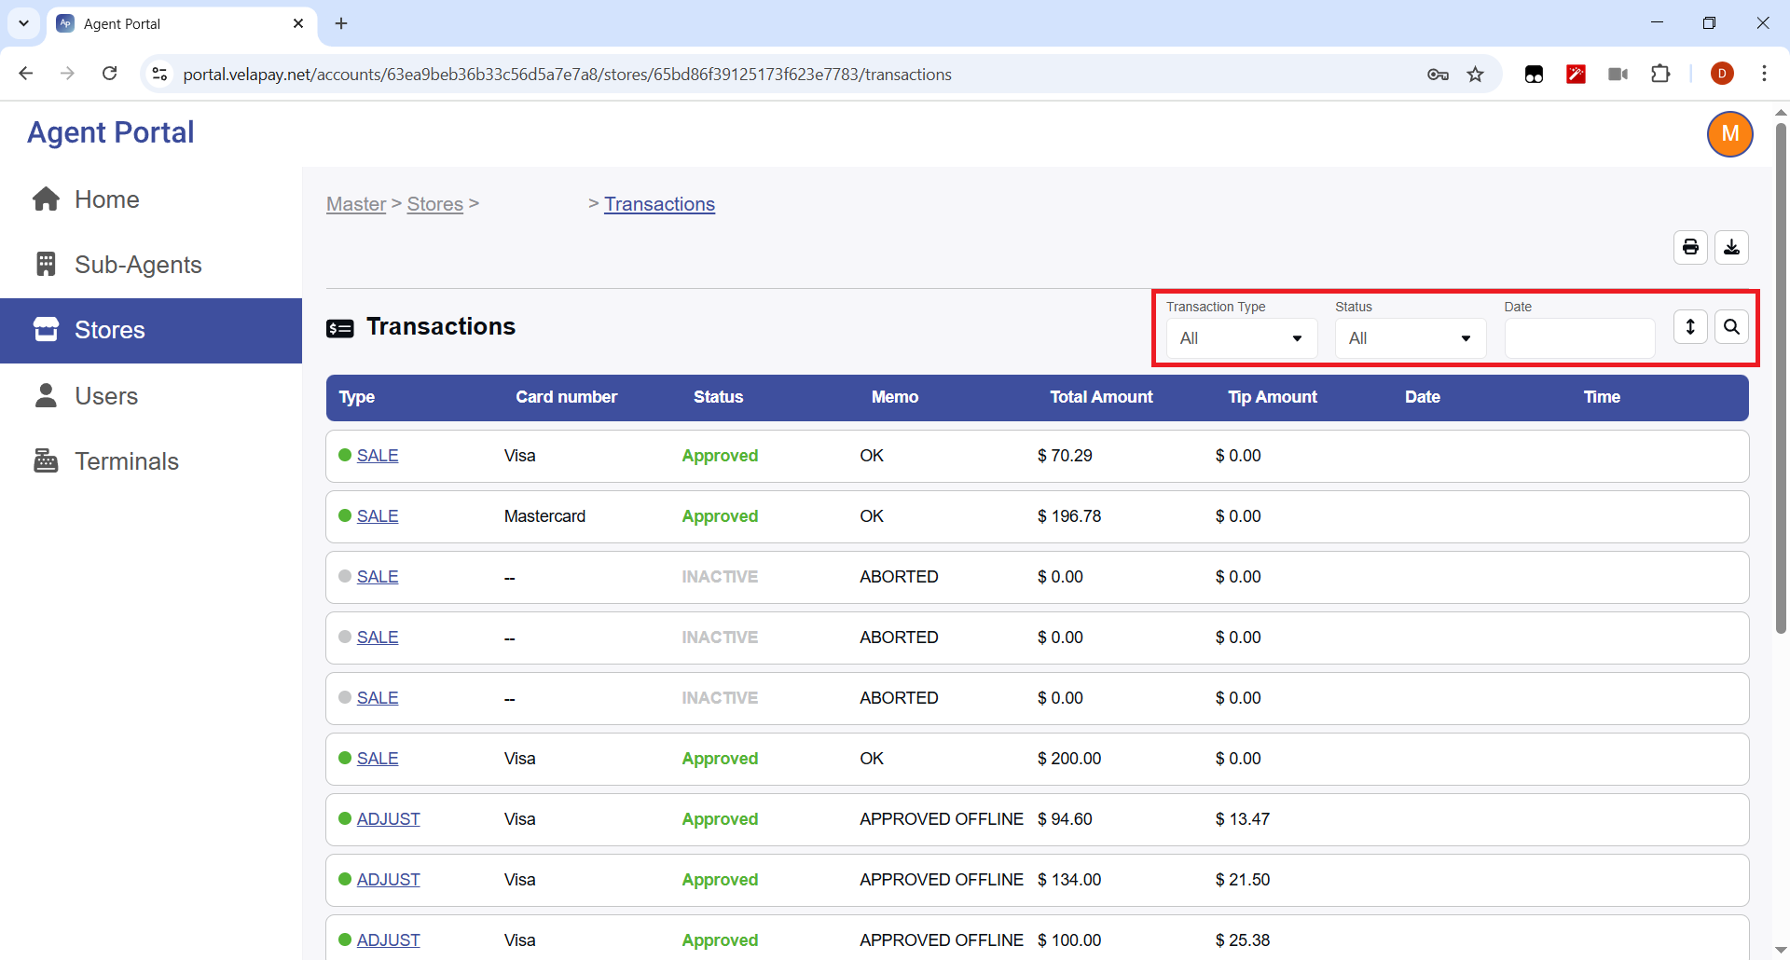Click the Tip Amount column header
Screen dimensions: 1790x960
1273,397
